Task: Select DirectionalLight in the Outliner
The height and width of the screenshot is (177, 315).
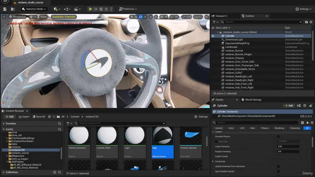Action: 234,40
